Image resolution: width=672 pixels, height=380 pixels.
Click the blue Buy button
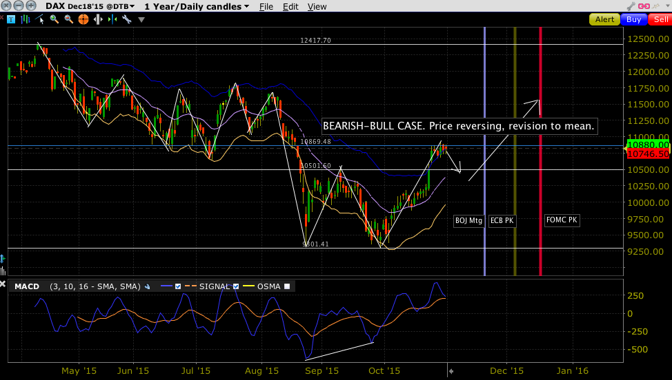click(633, 19)
